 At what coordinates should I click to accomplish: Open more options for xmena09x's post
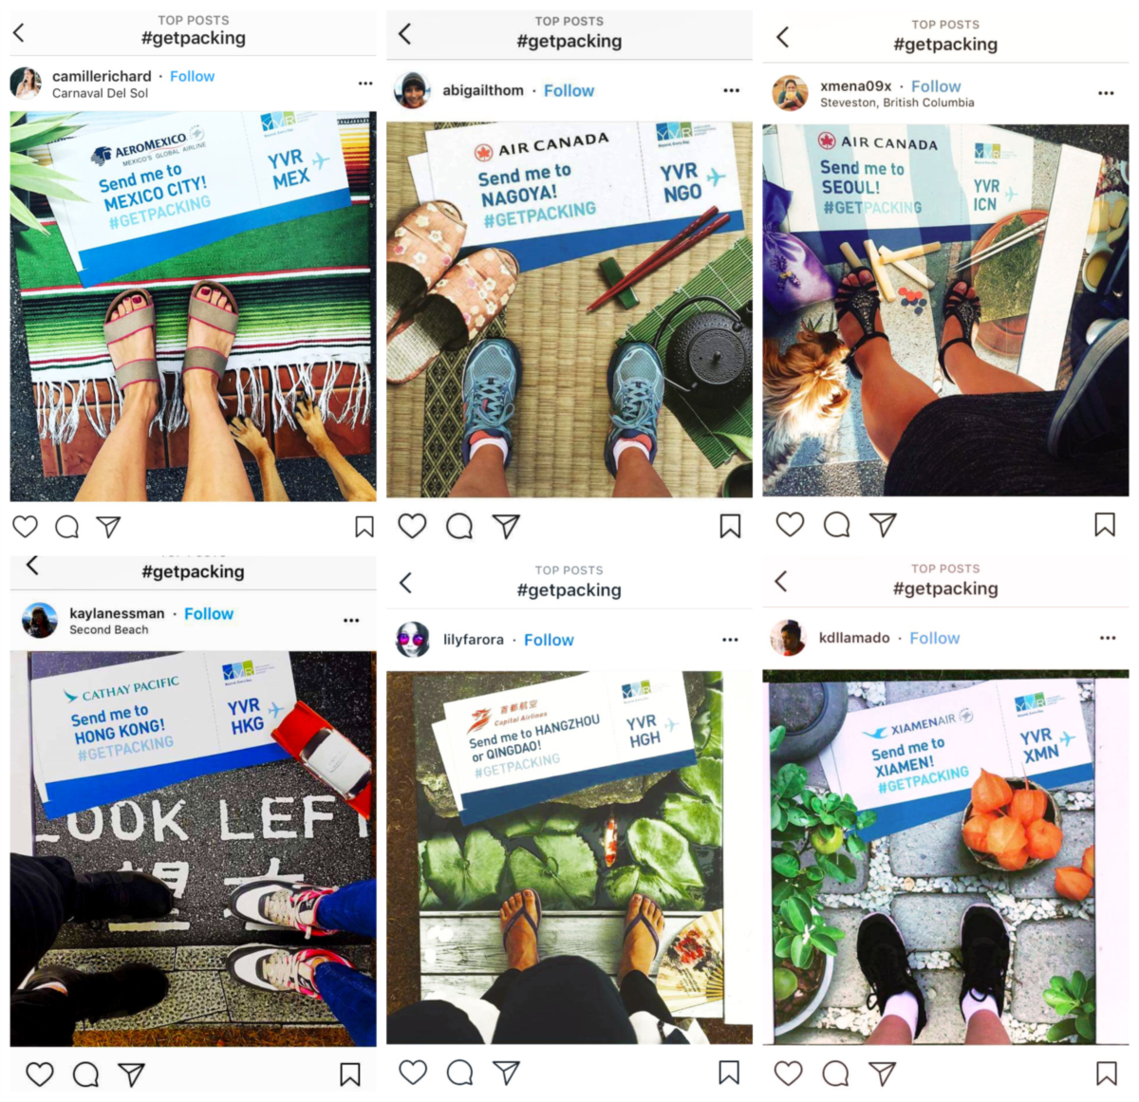1106,93
